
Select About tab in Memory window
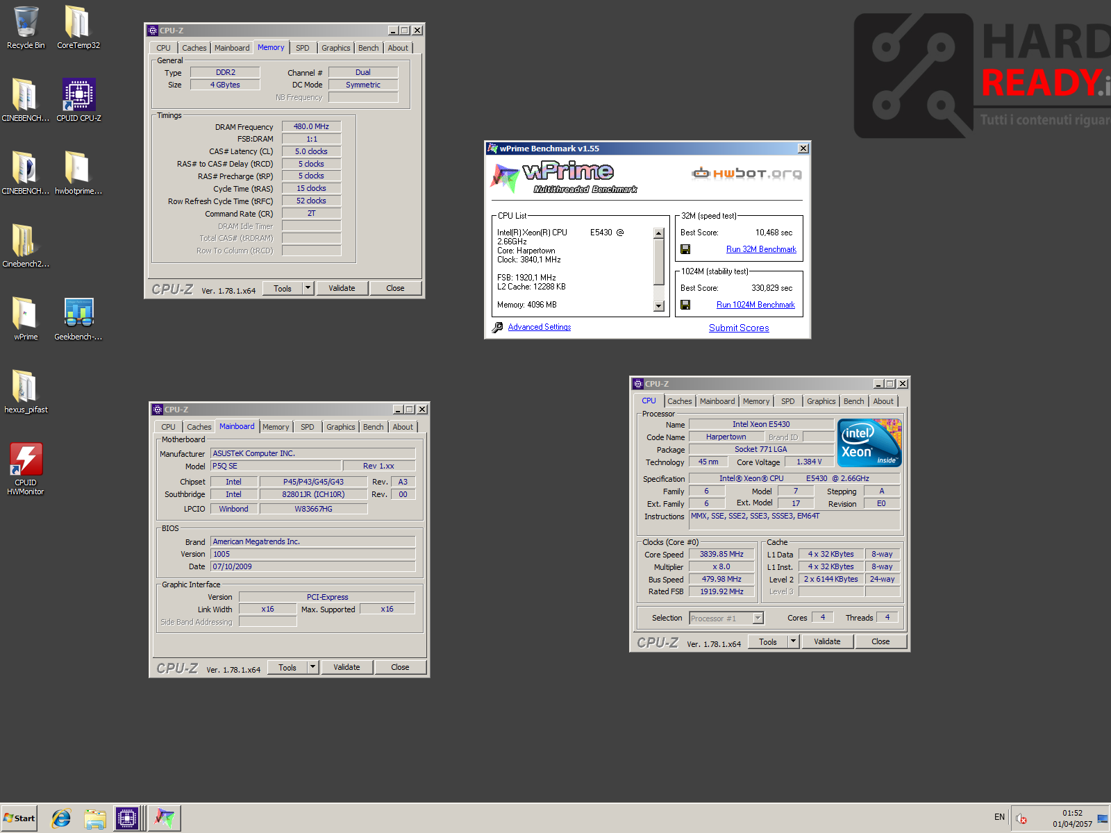[398, 48]
